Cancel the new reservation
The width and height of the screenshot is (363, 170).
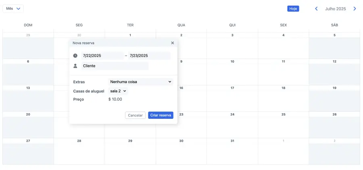(135, 115)
